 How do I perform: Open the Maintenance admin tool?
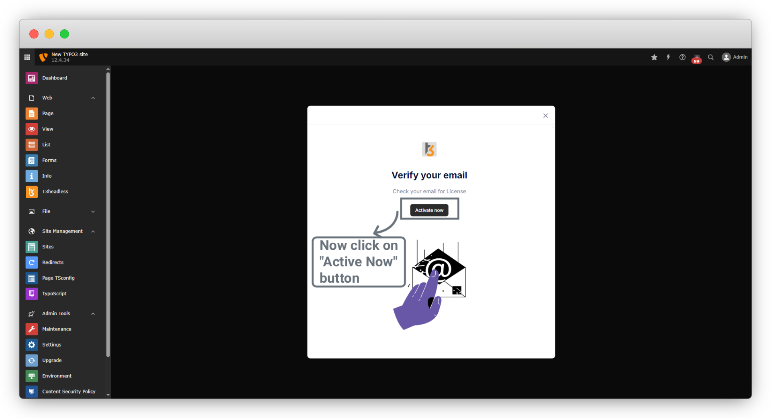(57, 329)
